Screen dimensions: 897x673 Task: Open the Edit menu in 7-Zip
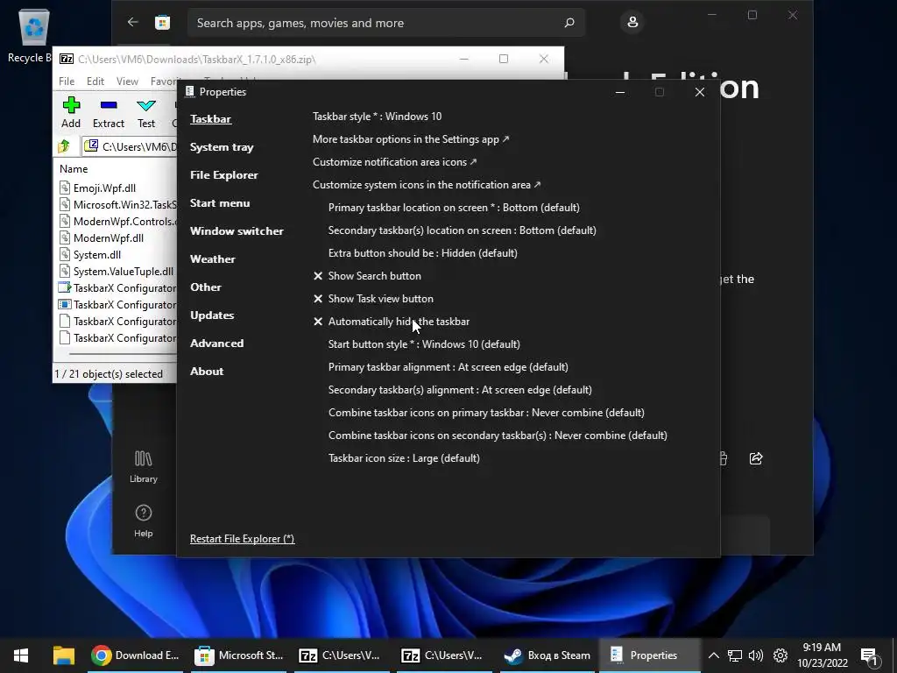click(x=95, y=81)
